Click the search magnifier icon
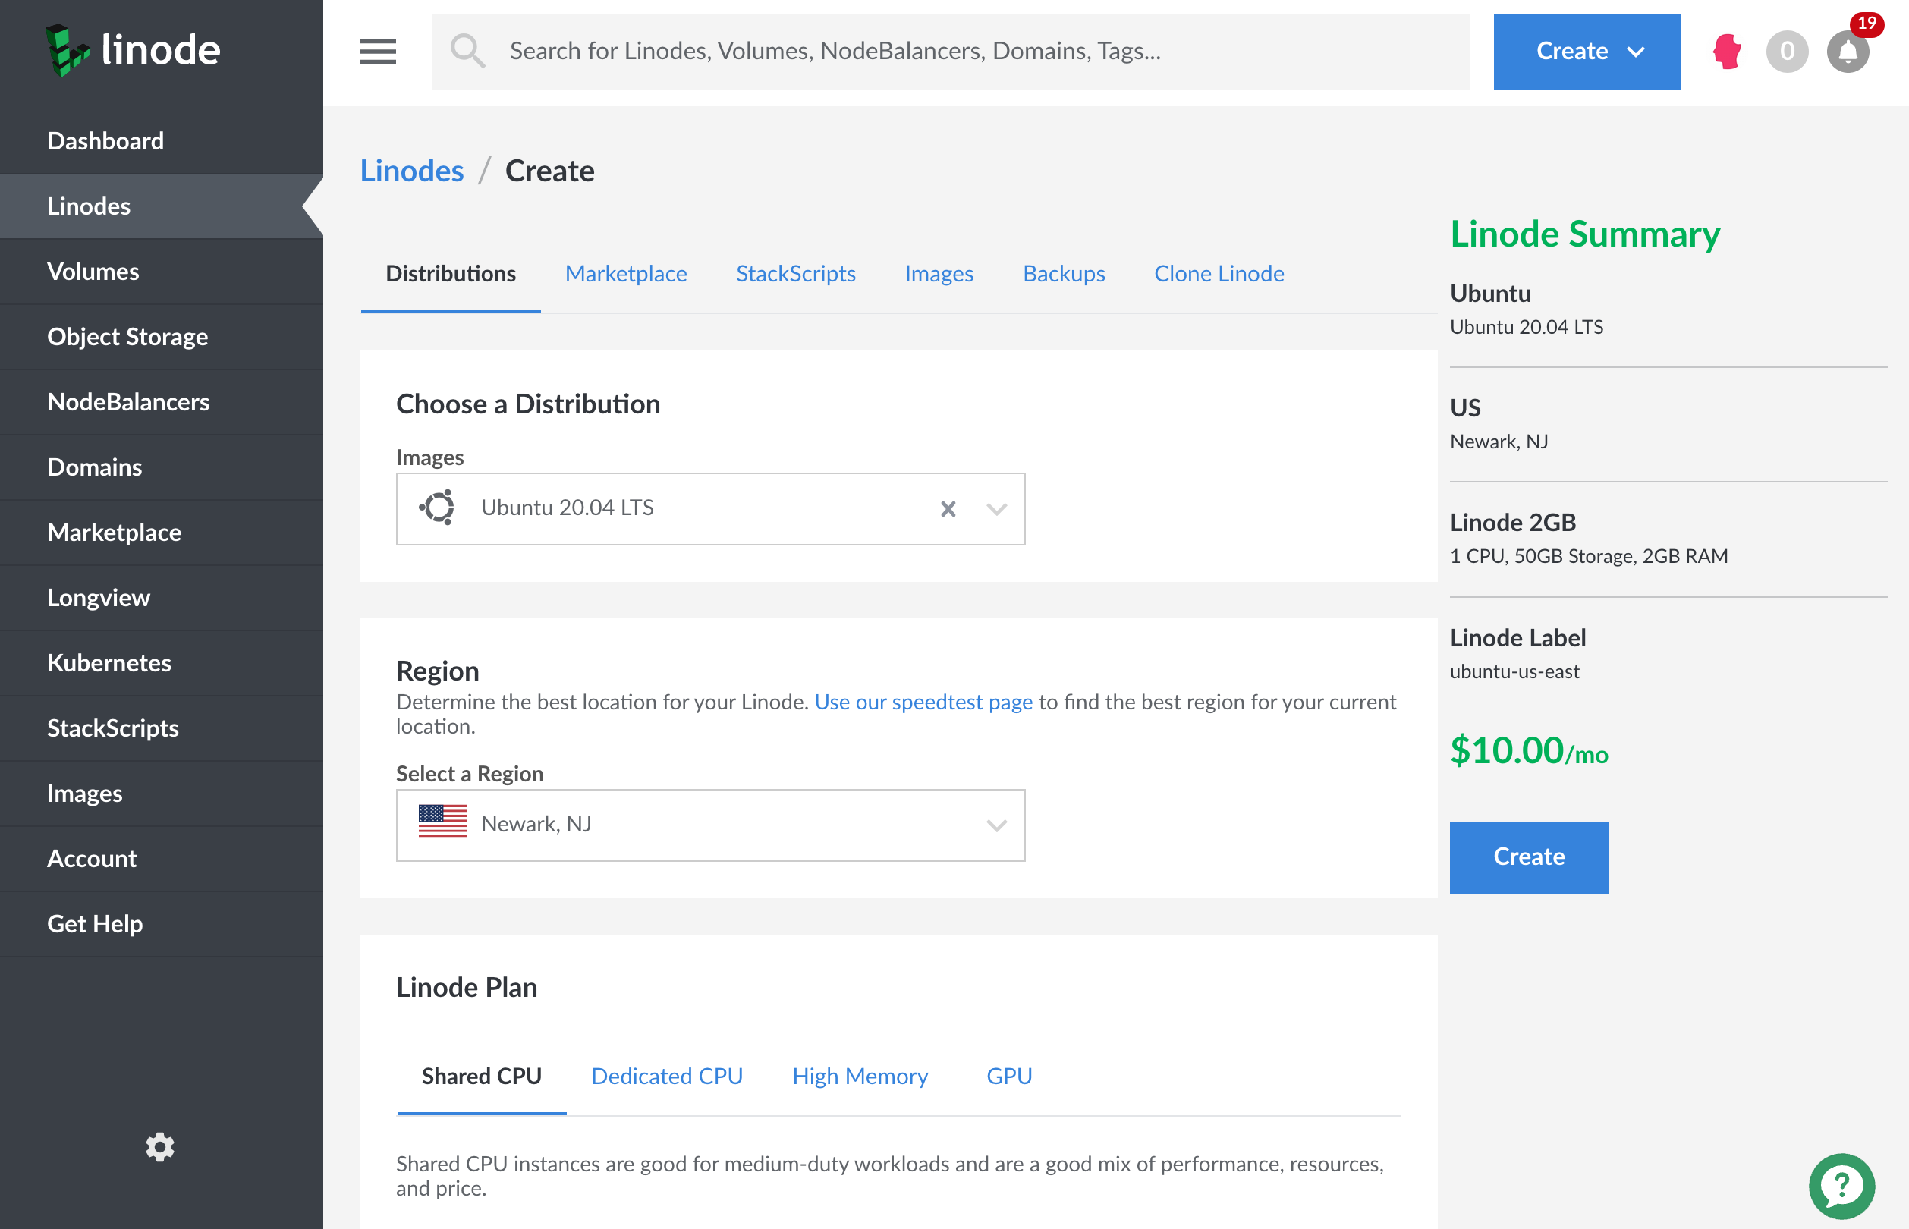 (467, 51)
